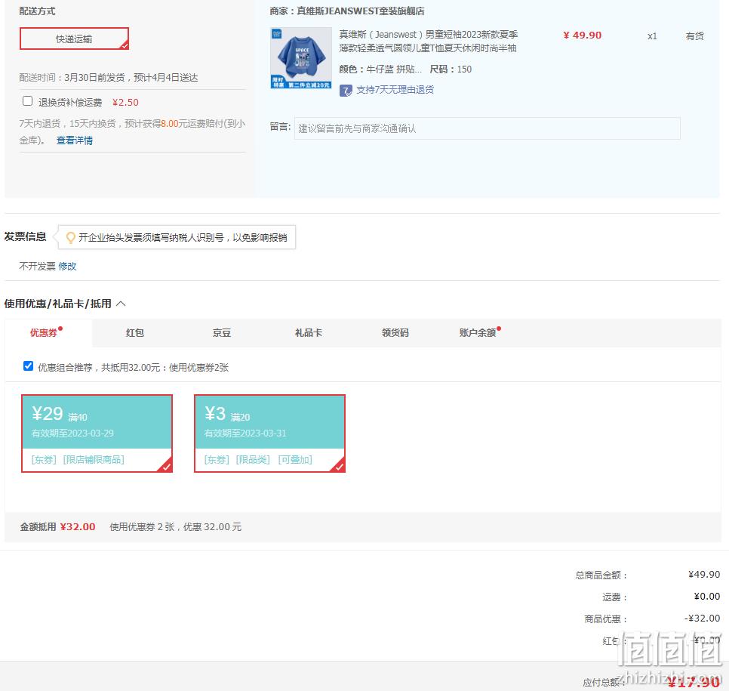Image resolution: width=729 pixels, height=691 pixels.
Task: Click the 不开发票 text
Action: coord(37,266)
